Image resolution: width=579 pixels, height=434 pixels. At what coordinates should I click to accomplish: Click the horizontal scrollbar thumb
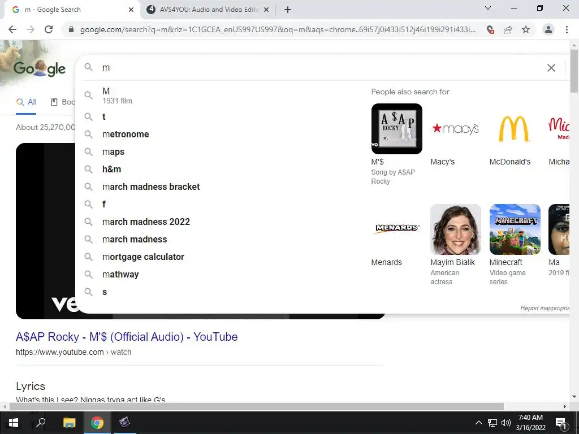coord(257,406)
